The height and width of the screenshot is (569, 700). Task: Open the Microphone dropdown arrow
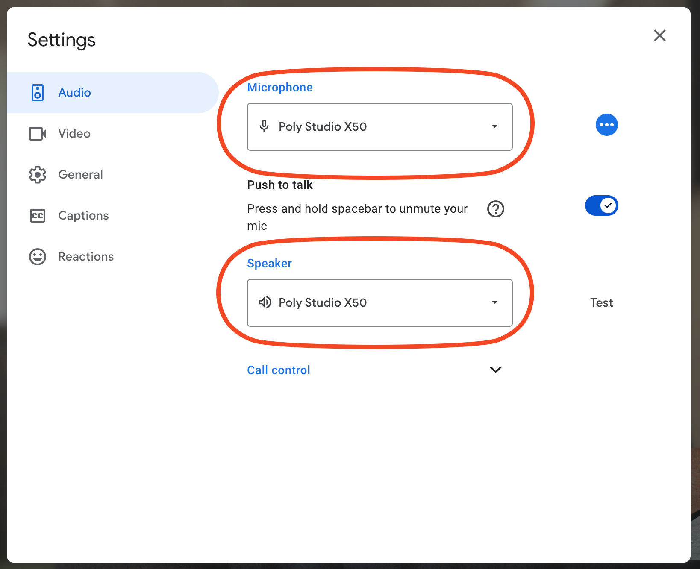(x=495, y=126)
